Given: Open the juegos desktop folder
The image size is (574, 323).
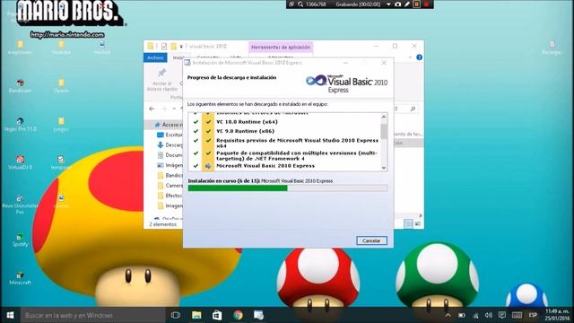Looking at the screenshot, I should coord(61,125).
